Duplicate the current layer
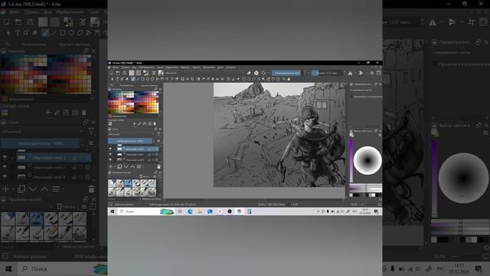Viewport: 490px width, 276px height. (x=119, y=167)
